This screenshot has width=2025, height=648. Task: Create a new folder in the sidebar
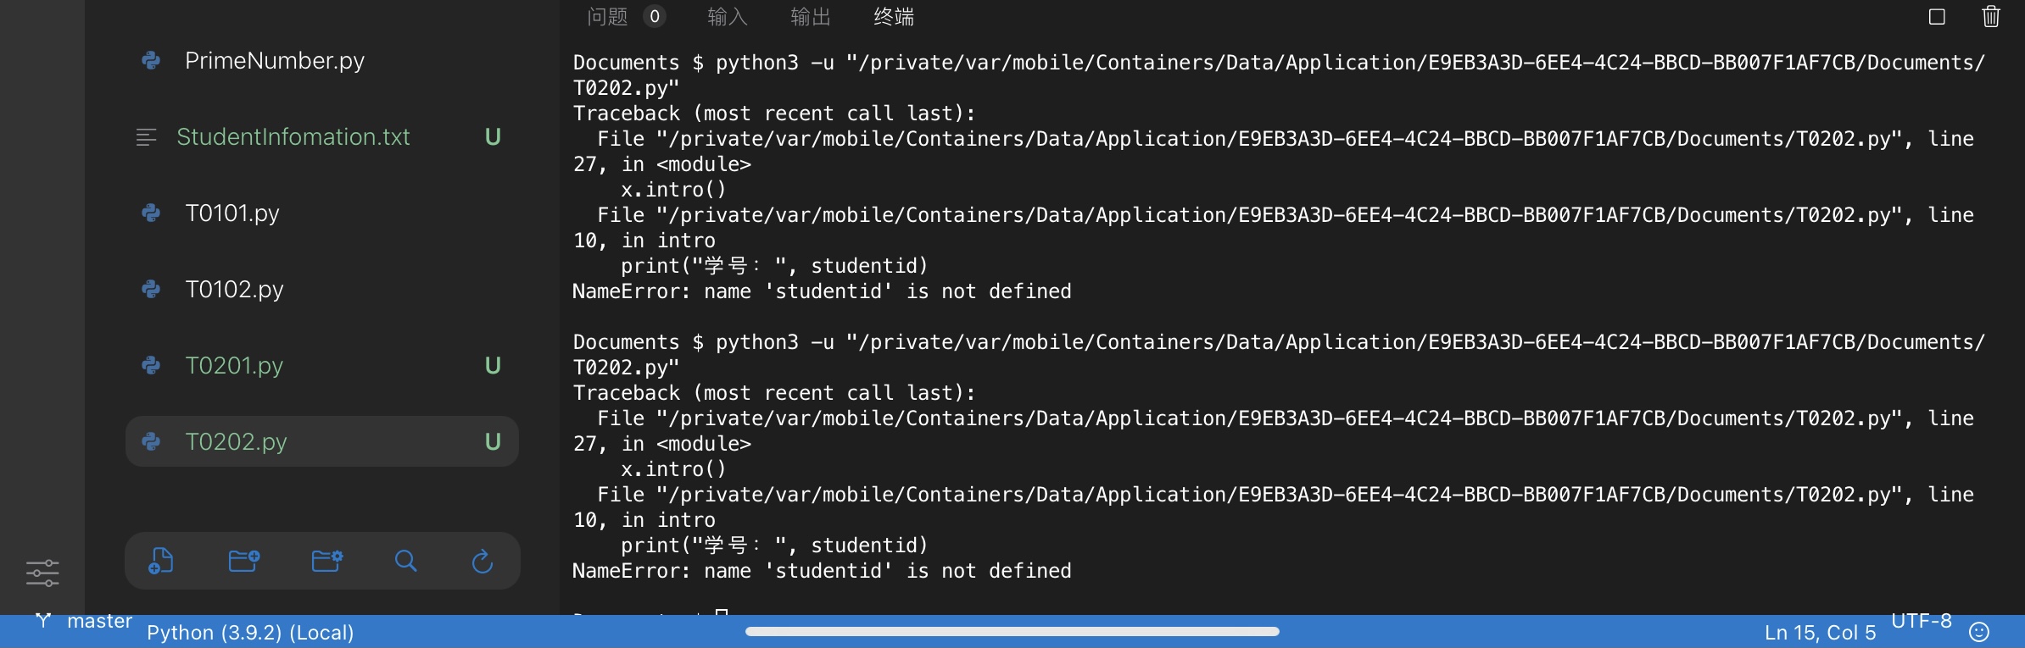point(244,561)
